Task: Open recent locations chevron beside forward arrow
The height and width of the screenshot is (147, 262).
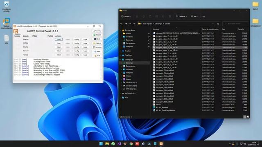Action: 130,24
